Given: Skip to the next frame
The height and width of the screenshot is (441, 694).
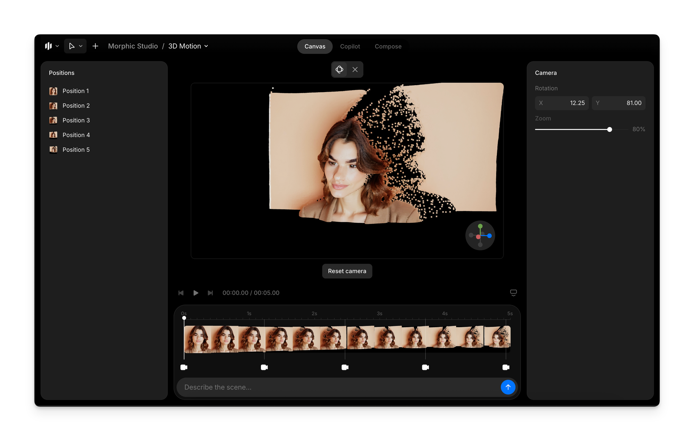Looking at the screenshot, I should 210,293.
